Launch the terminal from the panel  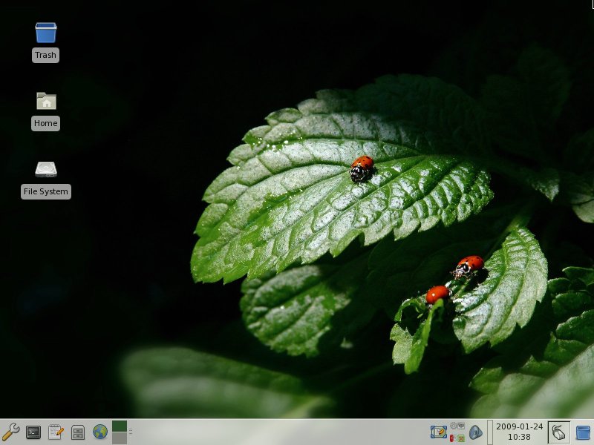point(33,432)
